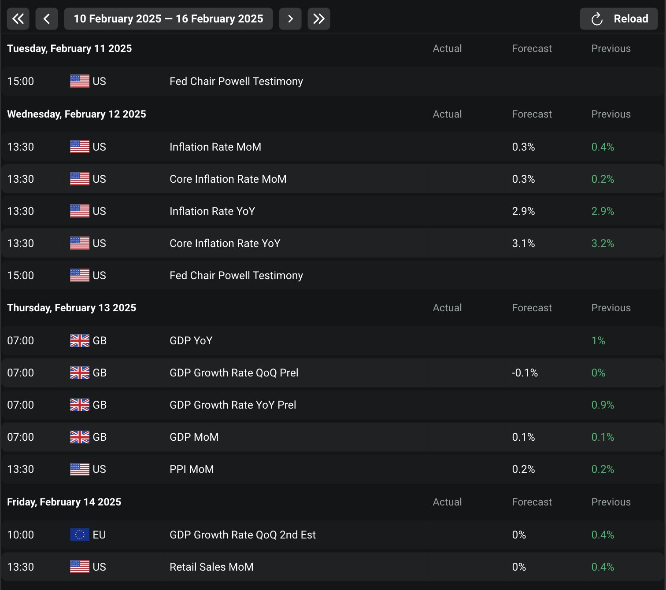Open the Core Inflation Rate MoM event

coord(228,179)
